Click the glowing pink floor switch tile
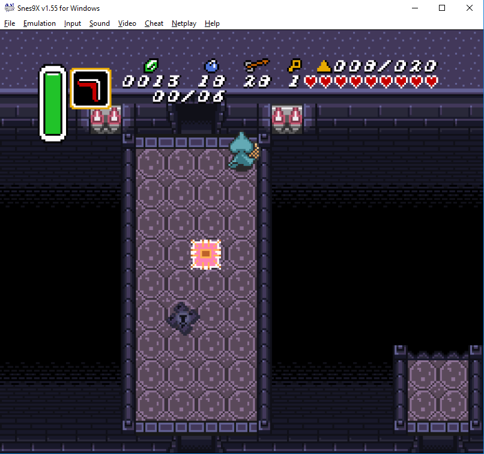The image size is (484, 454). 206,254
